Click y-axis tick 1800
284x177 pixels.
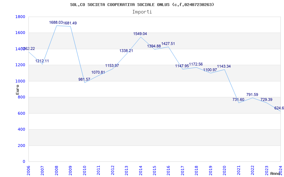[x=20, y=17]
